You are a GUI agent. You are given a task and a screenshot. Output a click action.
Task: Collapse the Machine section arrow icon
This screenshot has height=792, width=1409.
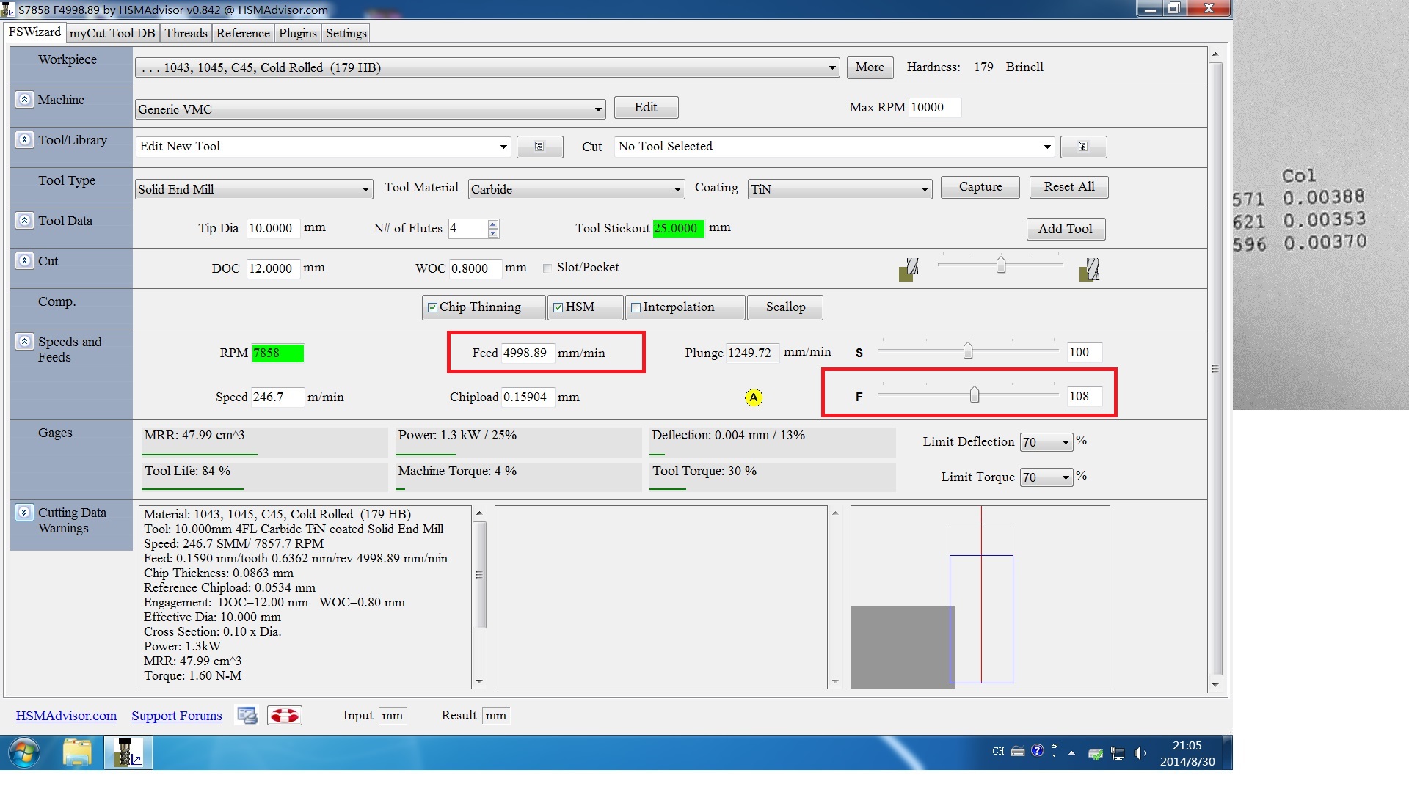coord(24,100)
